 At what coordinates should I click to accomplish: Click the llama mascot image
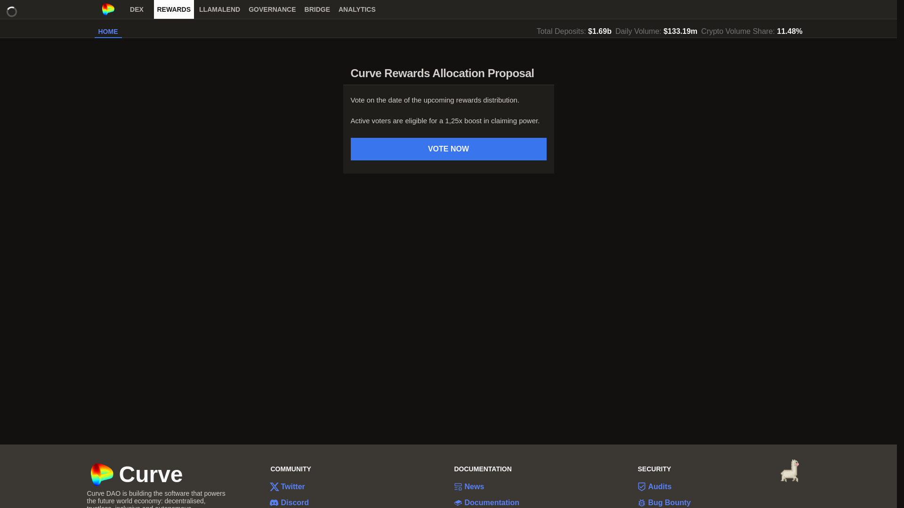(x=790, y=471)
